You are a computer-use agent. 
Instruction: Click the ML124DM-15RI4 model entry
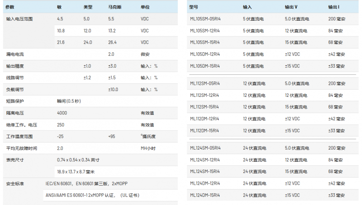click(205, 195)
